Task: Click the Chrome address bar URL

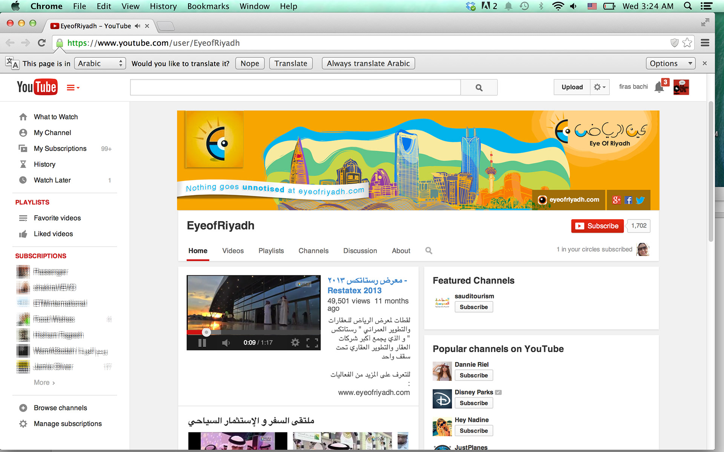Action: point(153,43)
